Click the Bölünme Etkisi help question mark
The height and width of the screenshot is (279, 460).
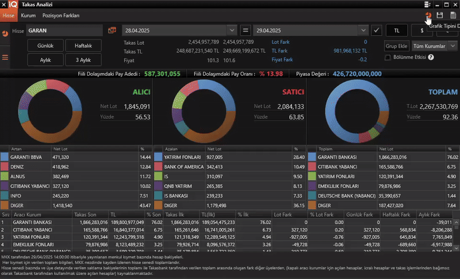(431, 57)
